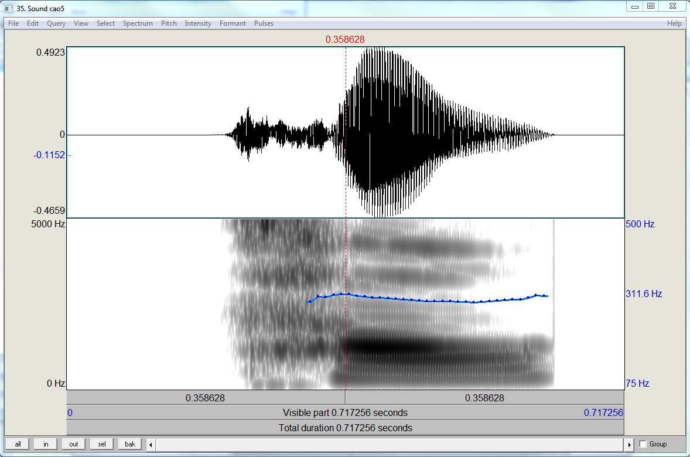
Task: Close the Sound cao5 window
Action: point(672,6)
